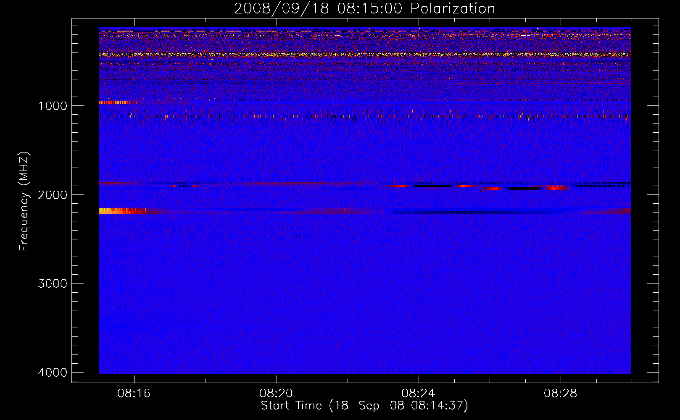Click the 'Frequency (MHZ)' axis label
Screen dimensions: 680x420
(x=24, y=202)
